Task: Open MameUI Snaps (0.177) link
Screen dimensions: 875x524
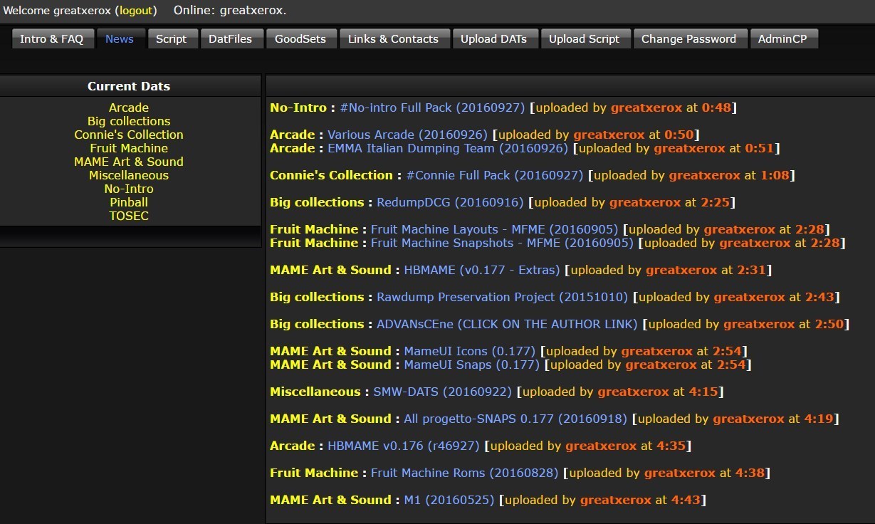Action: click(x=471, y=365)
